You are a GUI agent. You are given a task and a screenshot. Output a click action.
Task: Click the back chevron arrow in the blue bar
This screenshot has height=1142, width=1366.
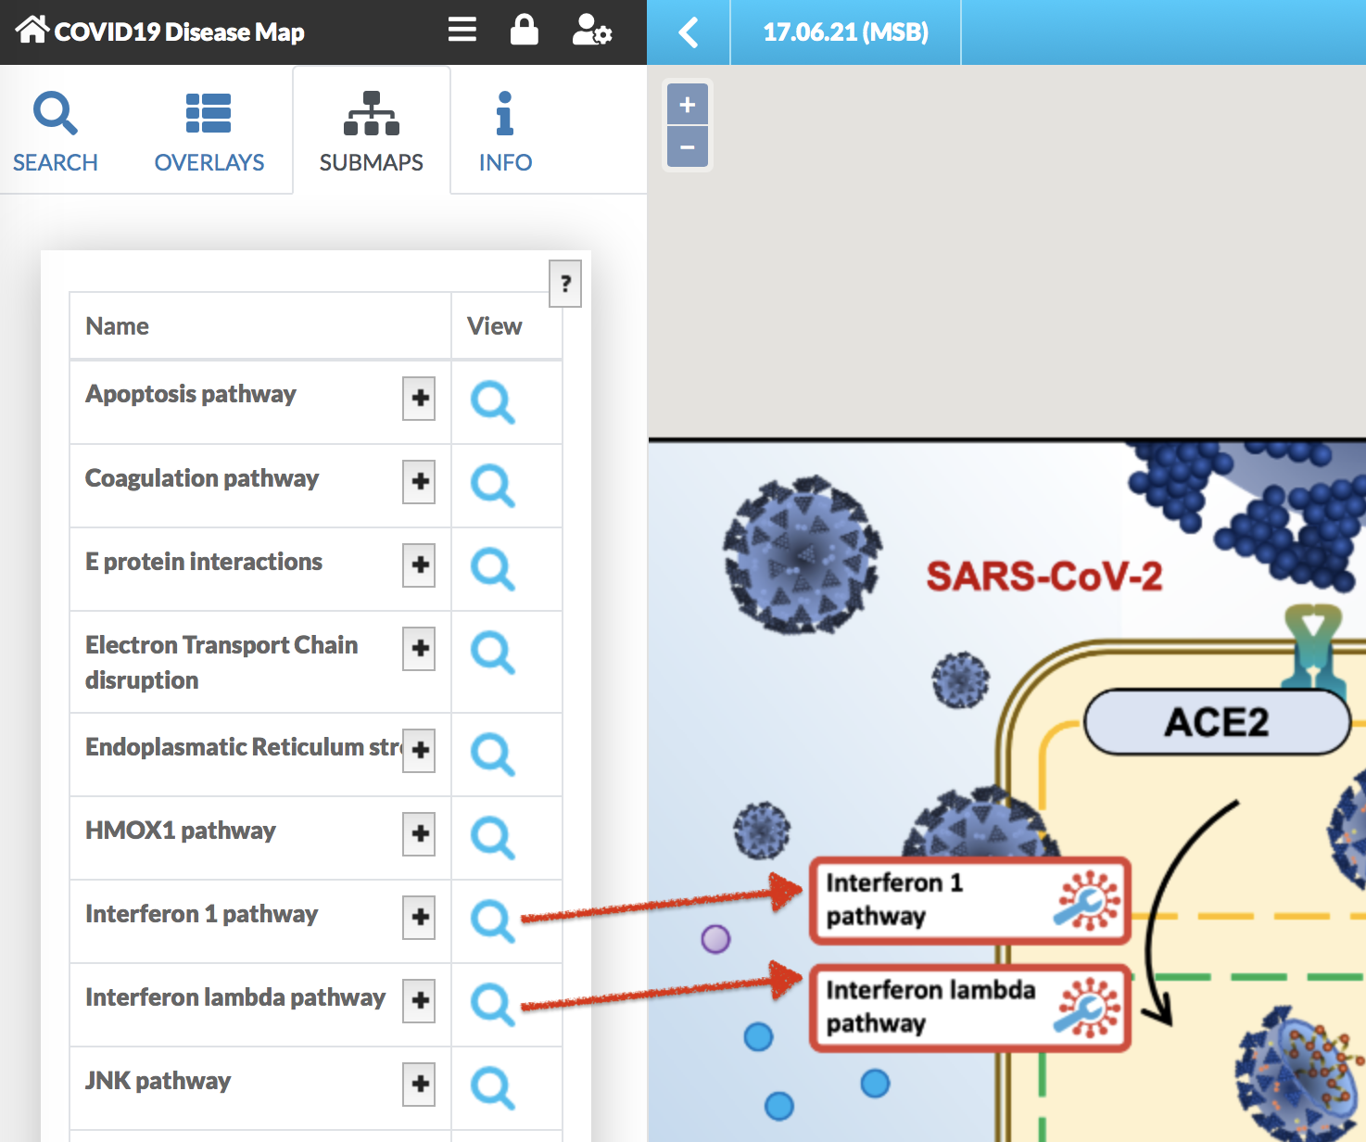688,32
